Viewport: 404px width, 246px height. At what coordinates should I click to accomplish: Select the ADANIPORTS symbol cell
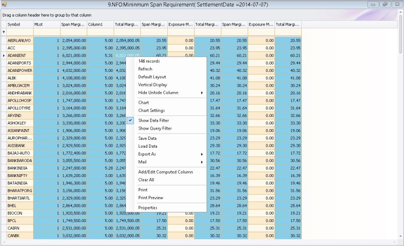click(20, 63)
